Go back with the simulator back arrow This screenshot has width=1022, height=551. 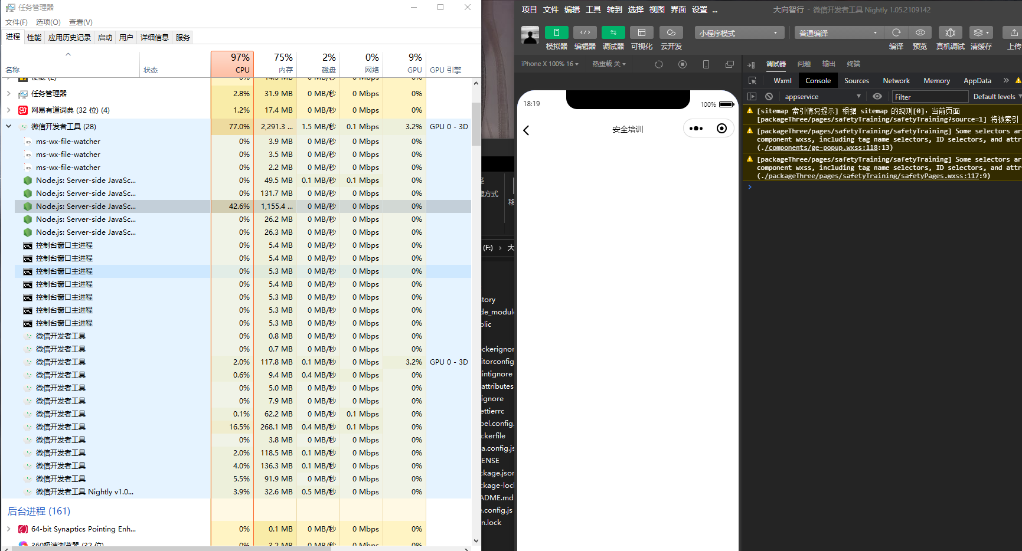526,130
